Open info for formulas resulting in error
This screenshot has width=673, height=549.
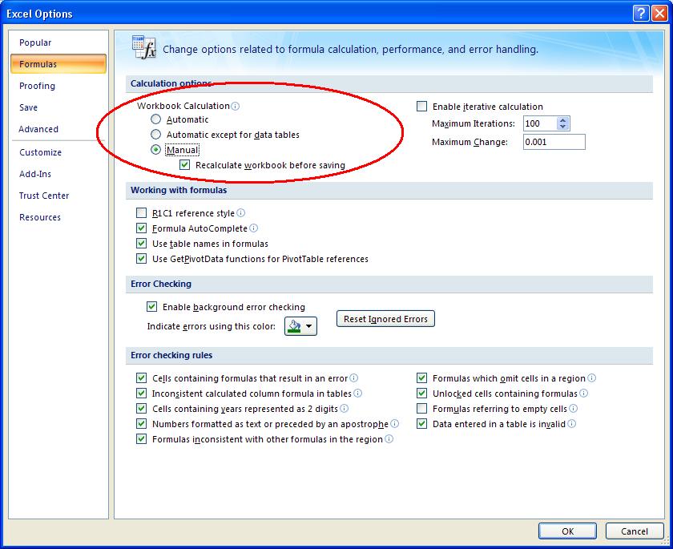coord(353,377)
